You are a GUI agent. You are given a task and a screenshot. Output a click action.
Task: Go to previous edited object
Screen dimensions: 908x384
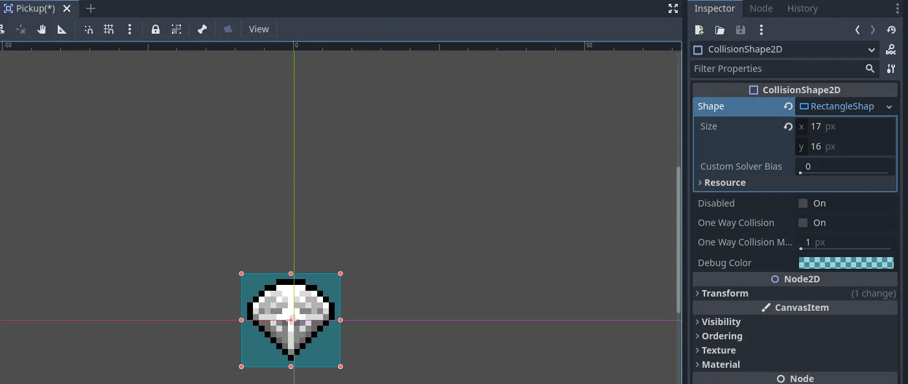(857, 30)
